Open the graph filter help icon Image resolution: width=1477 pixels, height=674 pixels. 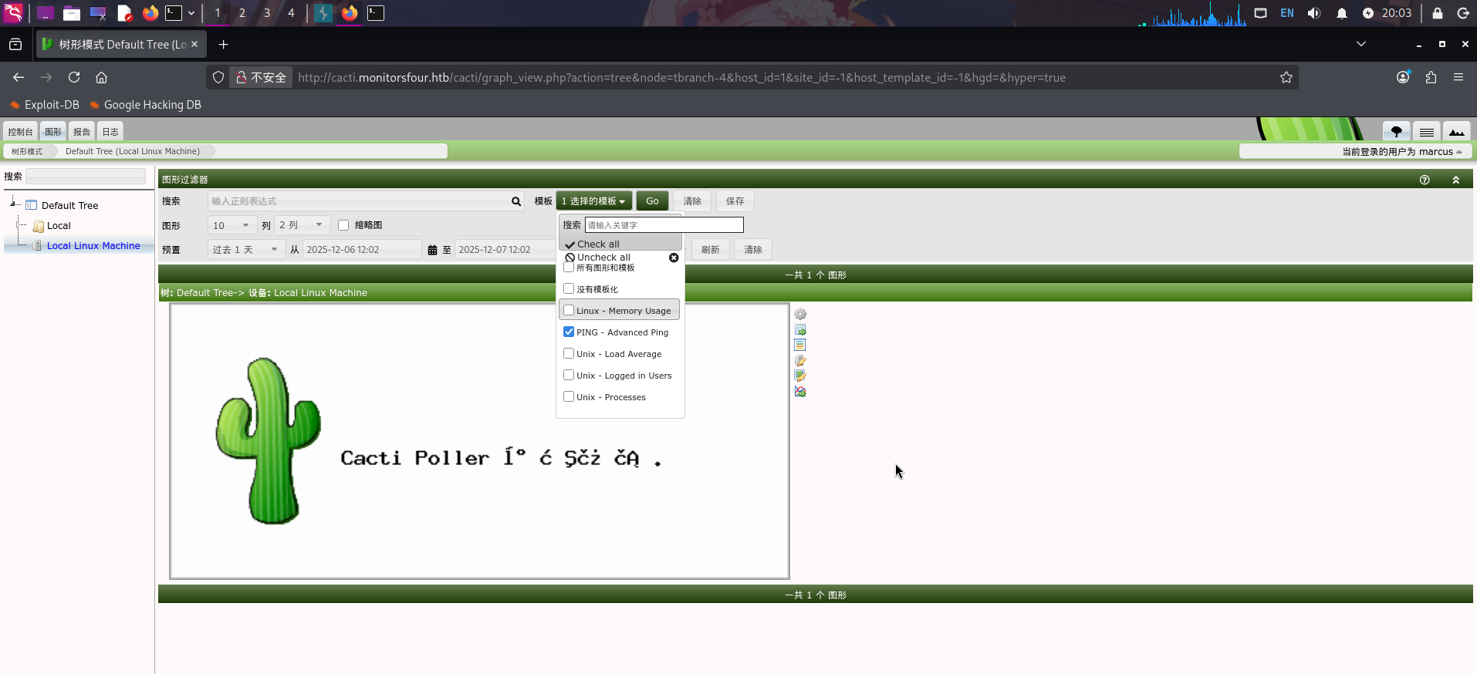click(1425, 180)
